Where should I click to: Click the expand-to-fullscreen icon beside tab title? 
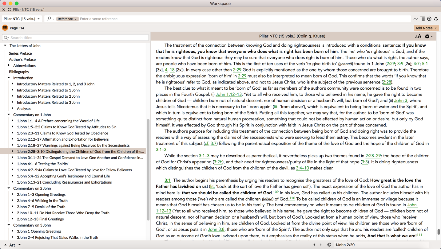pyautogui.click(x=9, y=10)
